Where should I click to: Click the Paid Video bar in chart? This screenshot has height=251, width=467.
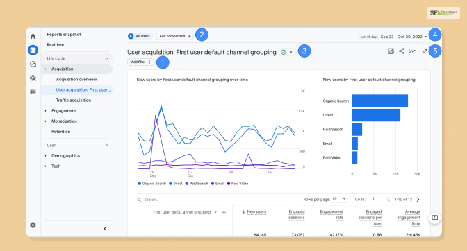pos(354,157)
